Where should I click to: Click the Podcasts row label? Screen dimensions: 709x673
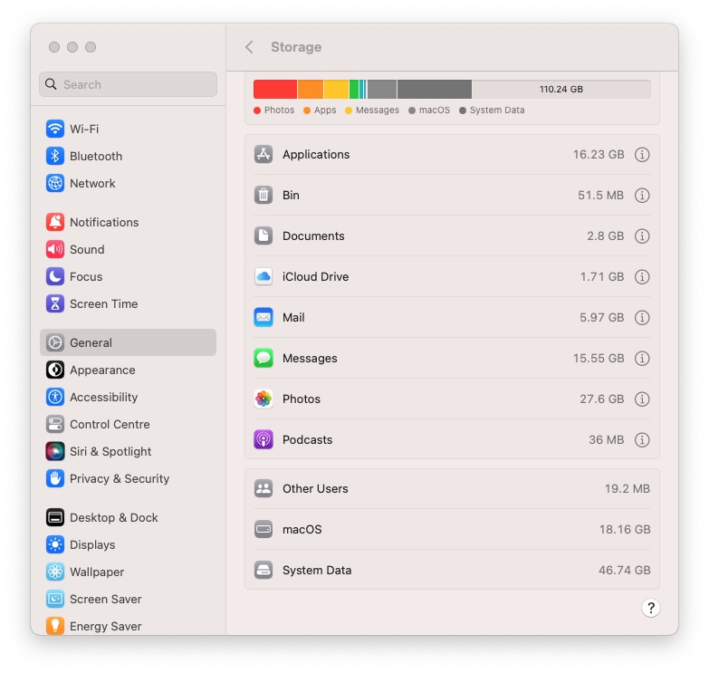pos(308,439)
